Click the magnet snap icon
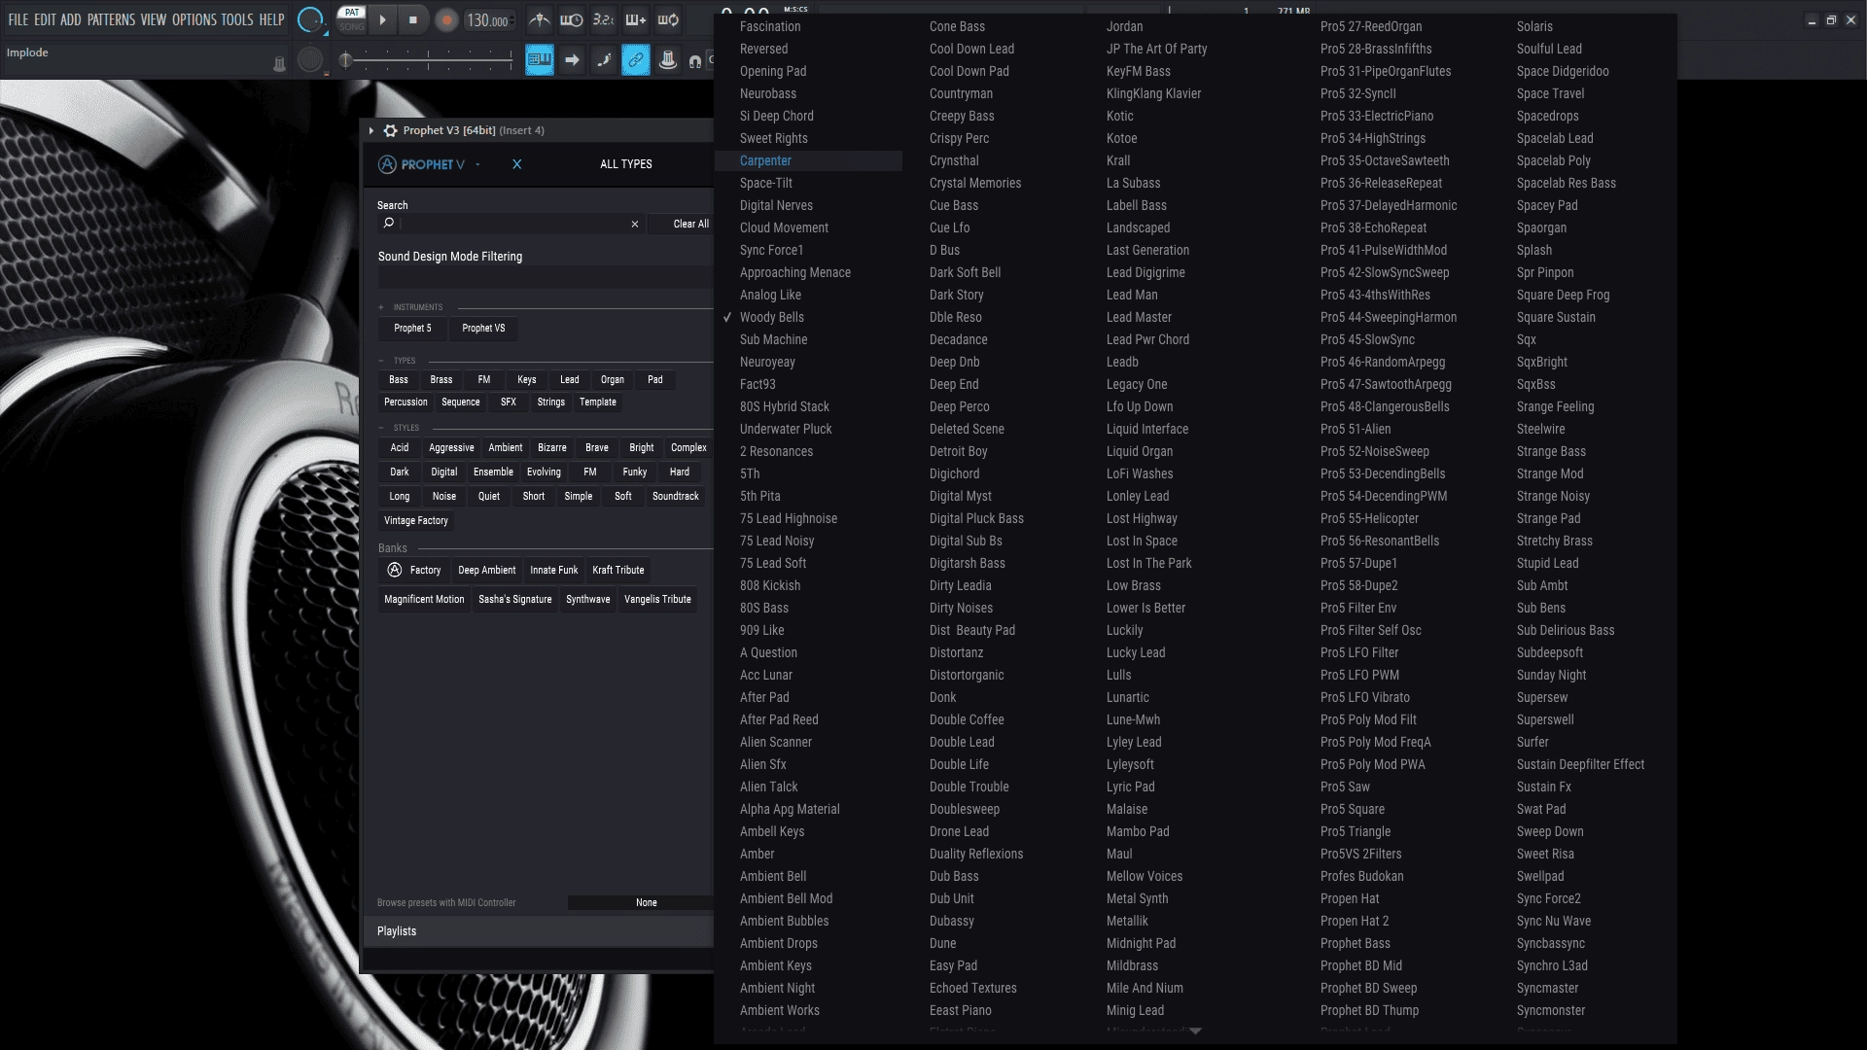 tap(695, 61)
